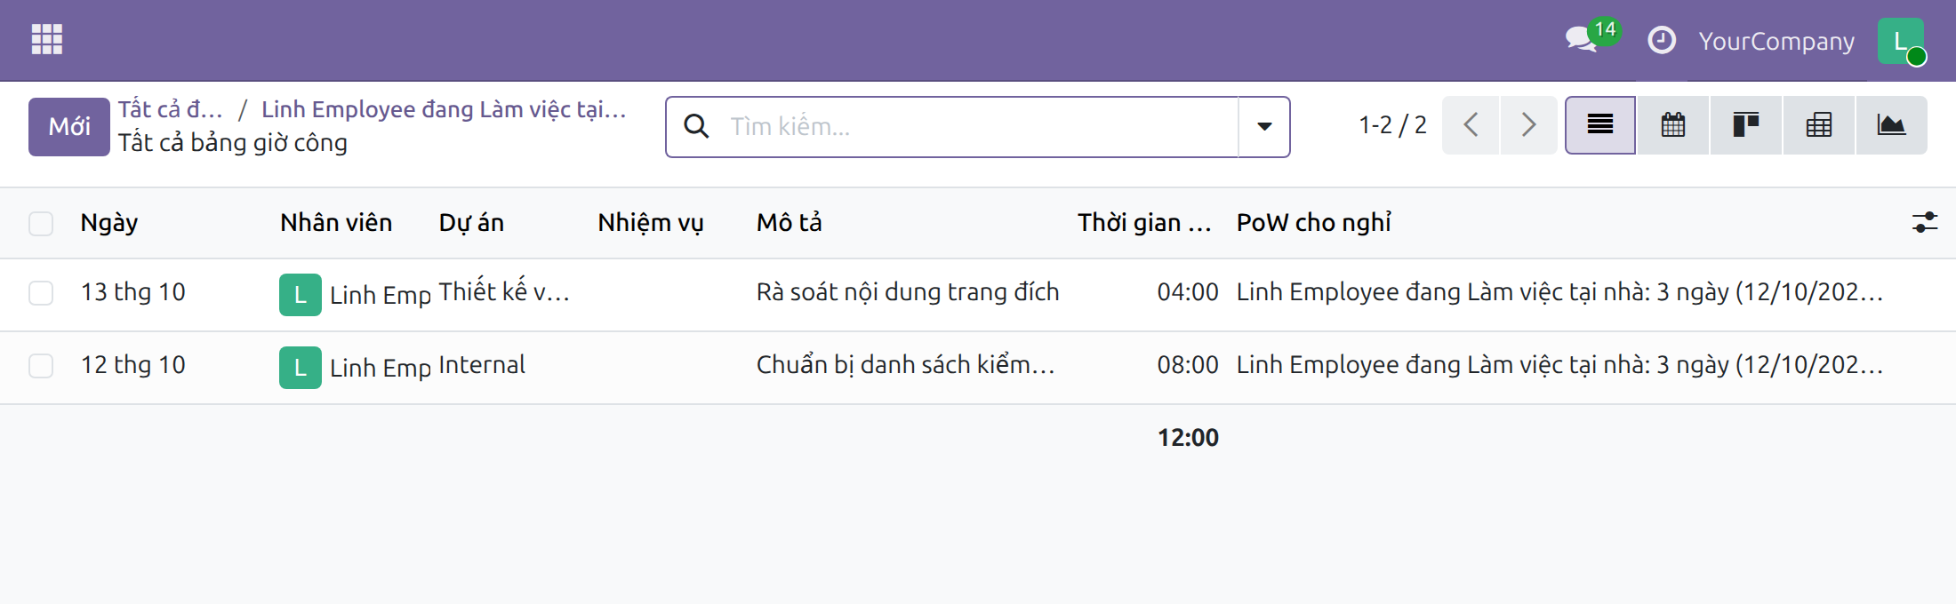
Task: Switch to pivot table view
Action: (1819, 125)
